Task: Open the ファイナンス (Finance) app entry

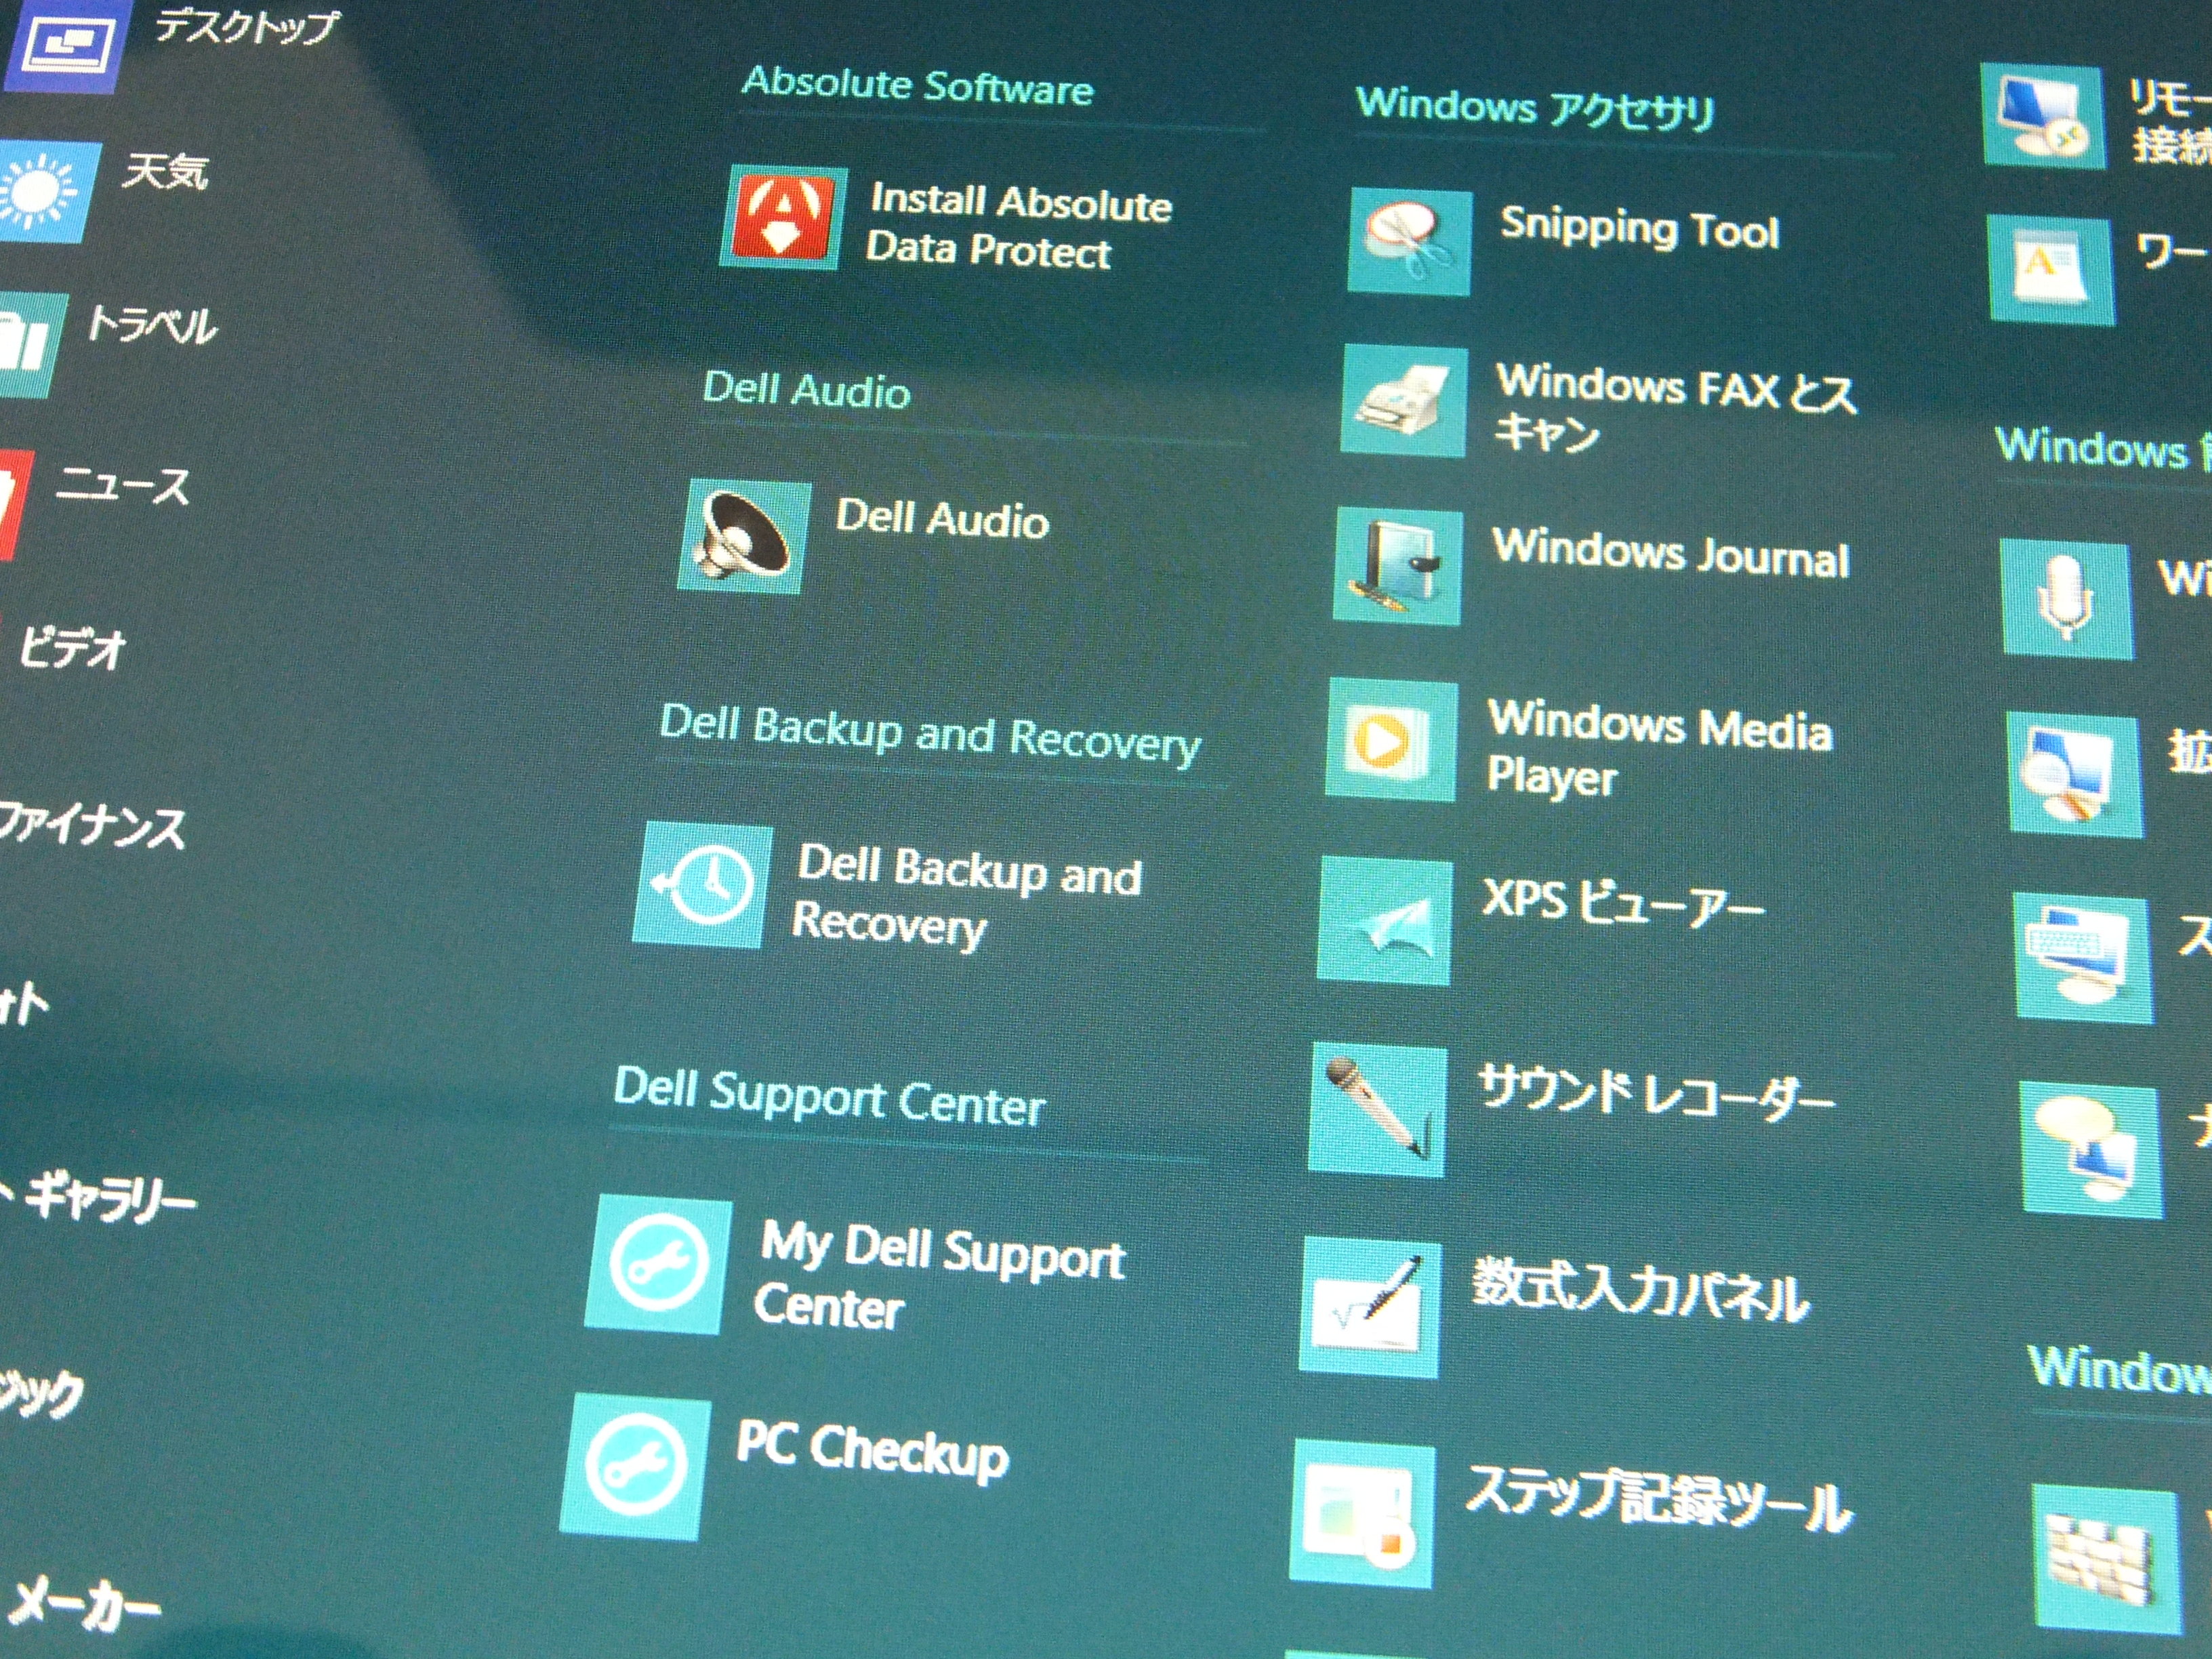Action: tap(92, 826)
